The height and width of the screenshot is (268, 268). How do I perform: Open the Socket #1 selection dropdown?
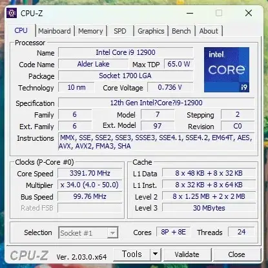click(x=88, y=233)
